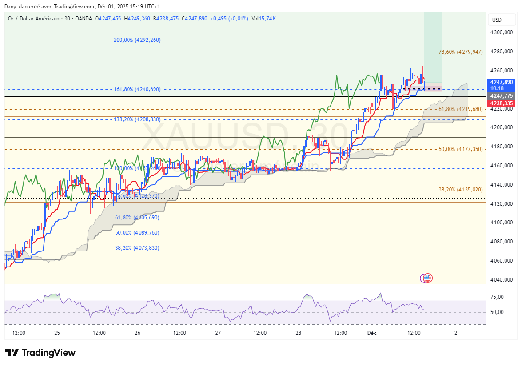This screenshot has width=522, height=366.
Task: Click the blue current price label 4247,890
Action: click(501, 82)
